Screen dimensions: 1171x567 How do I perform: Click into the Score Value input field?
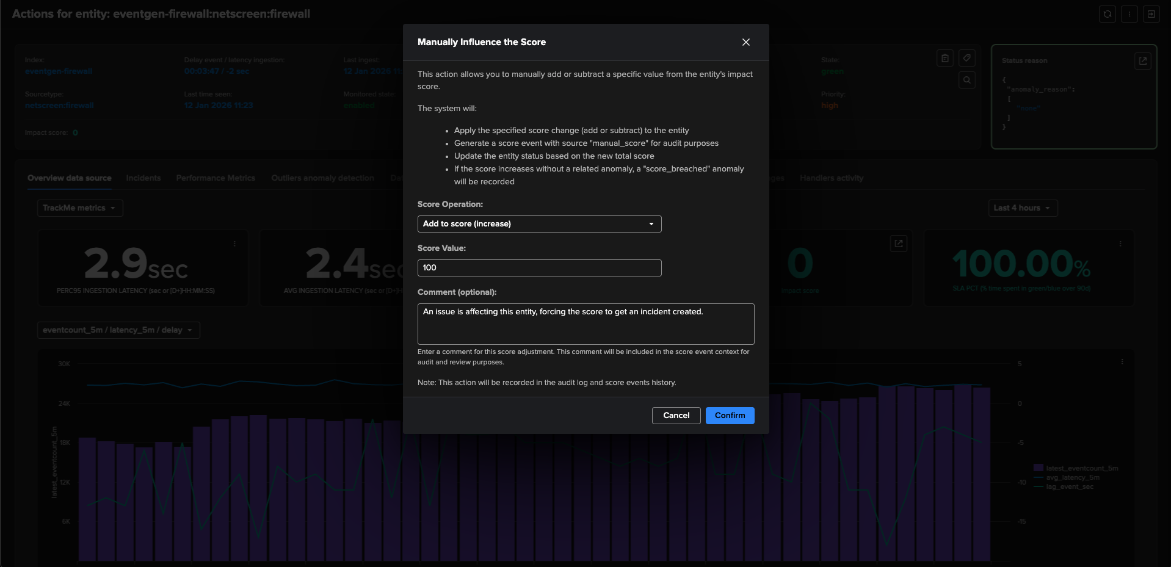tap(539, 268)
